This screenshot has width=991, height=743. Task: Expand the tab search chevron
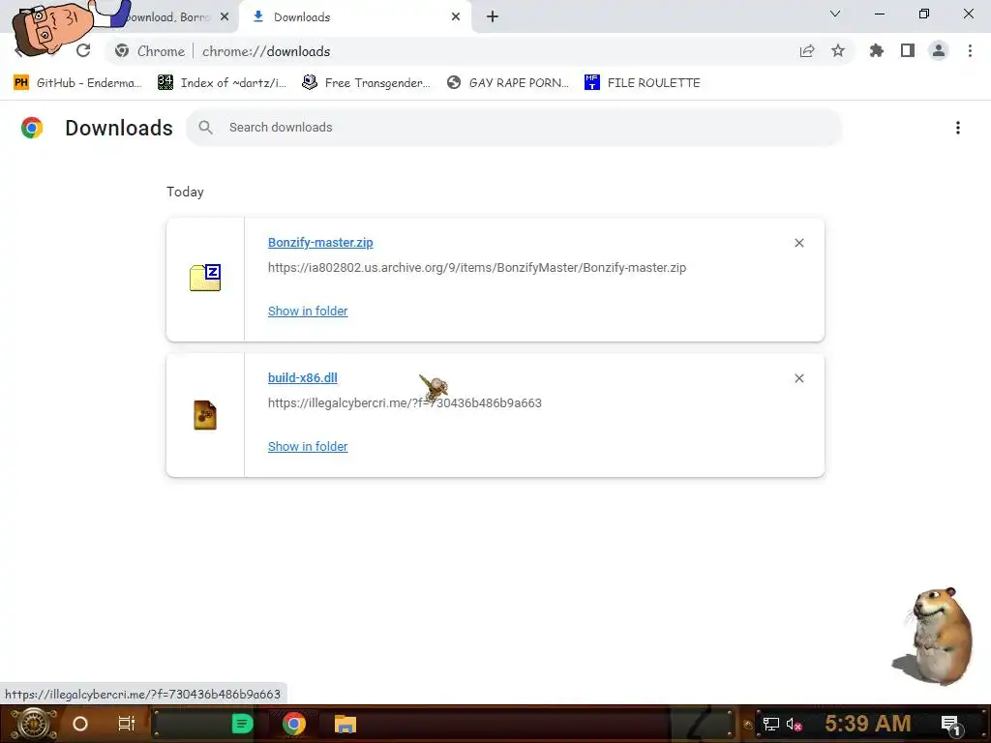pos(835,14)
